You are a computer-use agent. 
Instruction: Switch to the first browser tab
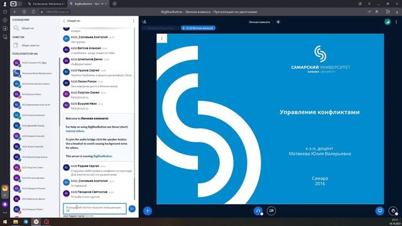pyautogui.click(x=46, y=4)
